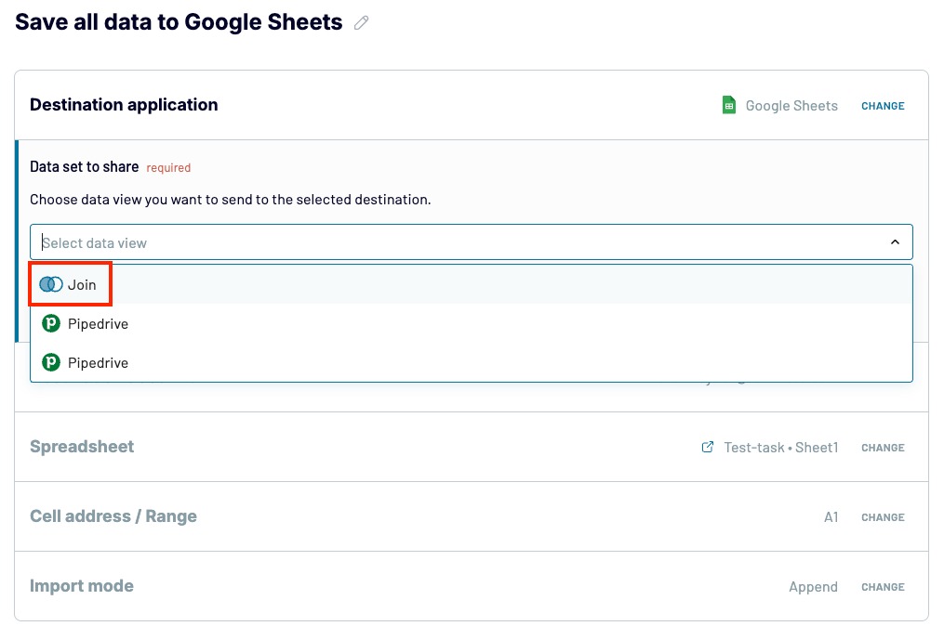
Task: Pick the Pipedrive option directly below Join
Action: 472,324
